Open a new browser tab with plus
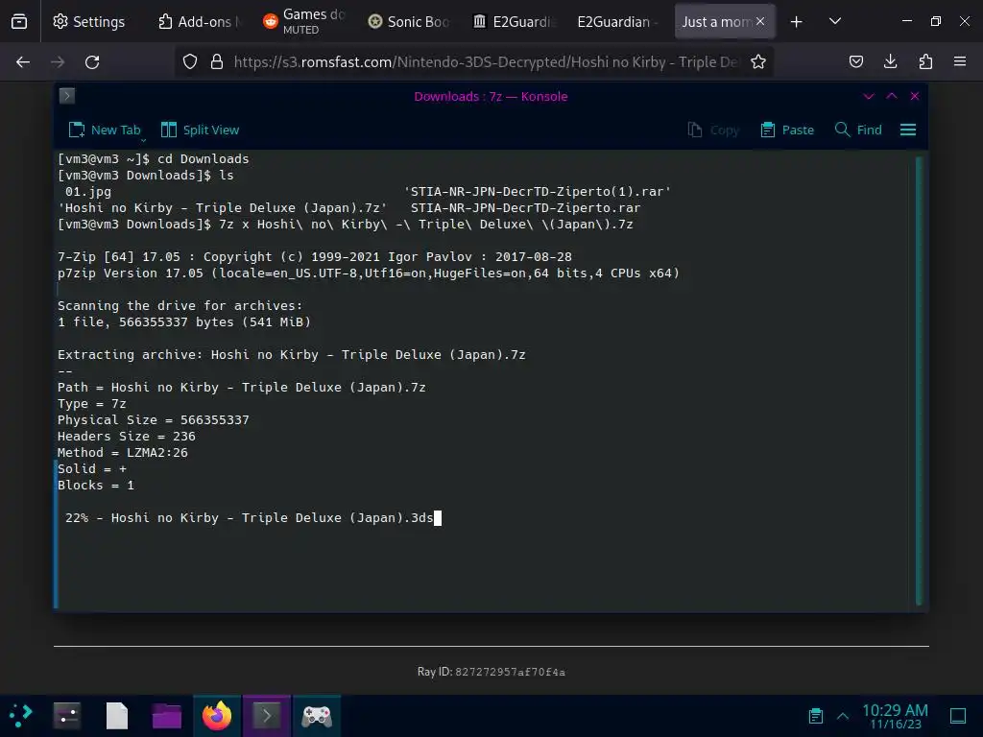Screen dimensions: 983x737 796,22
